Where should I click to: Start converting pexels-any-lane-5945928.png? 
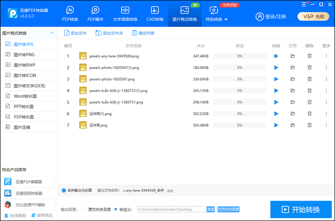[276, 56]
